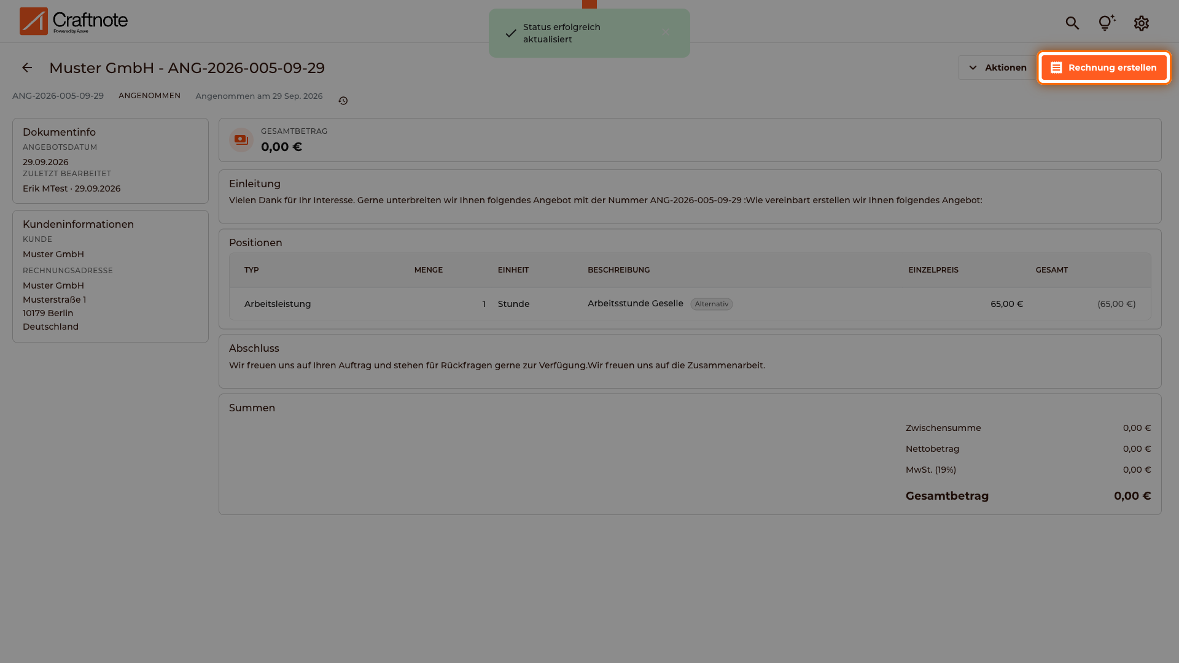Viewport: 1179px width, 663px height.
Task: Click the back arrow icon
Action: tap(27, 68)
